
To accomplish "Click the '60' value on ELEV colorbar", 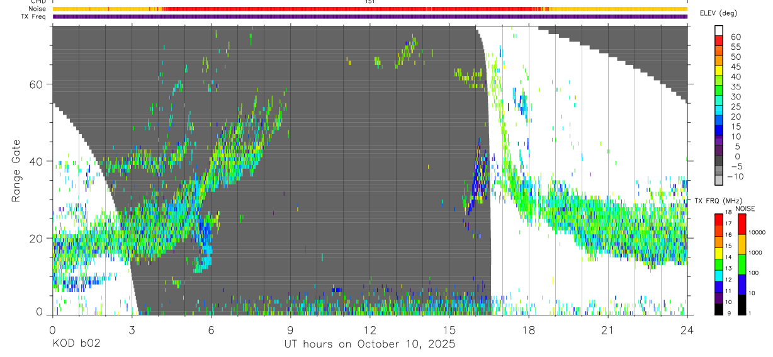I will [x=735, y=37].
